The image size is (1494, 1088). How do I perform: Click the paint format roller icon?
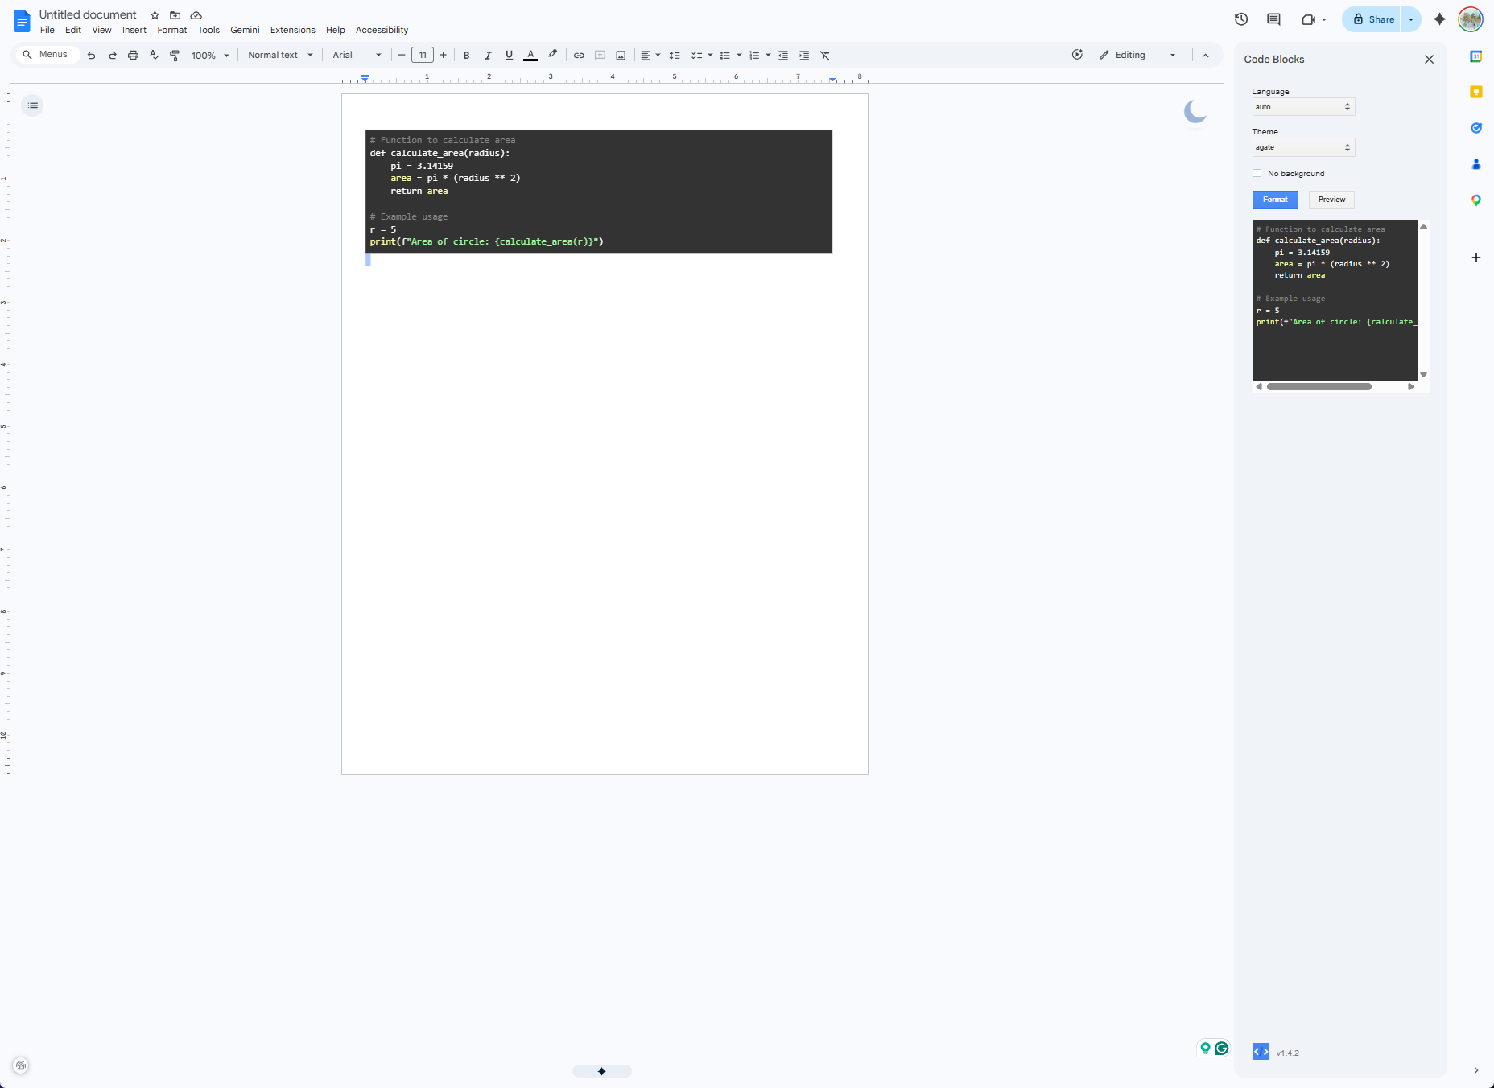175,56
